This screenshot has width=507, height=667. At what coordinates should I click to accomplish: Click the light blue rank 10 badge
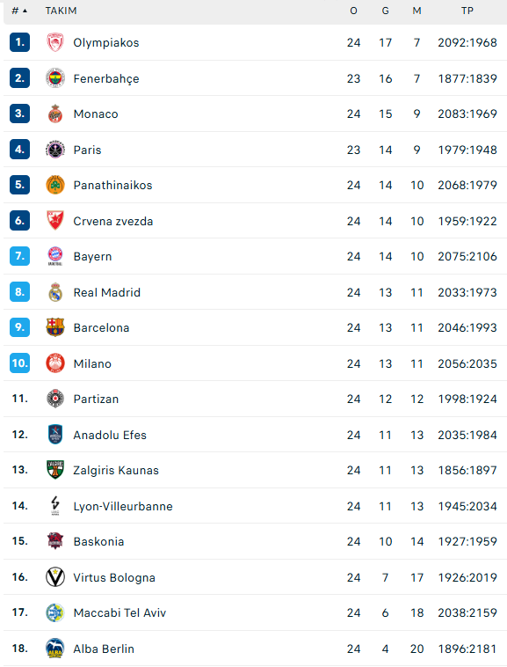click(19, 363)
